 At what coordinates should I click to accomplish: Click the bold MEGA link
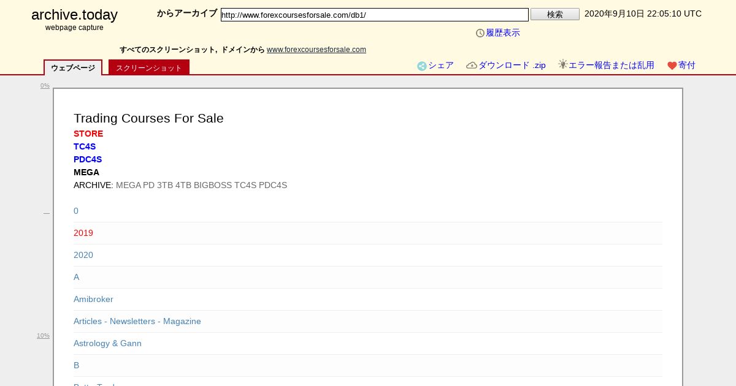point(86,172)
